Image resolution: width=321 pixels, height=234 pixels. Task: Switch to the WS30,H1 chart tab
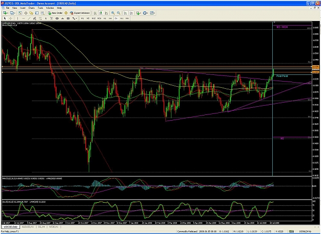coord(53,227)
